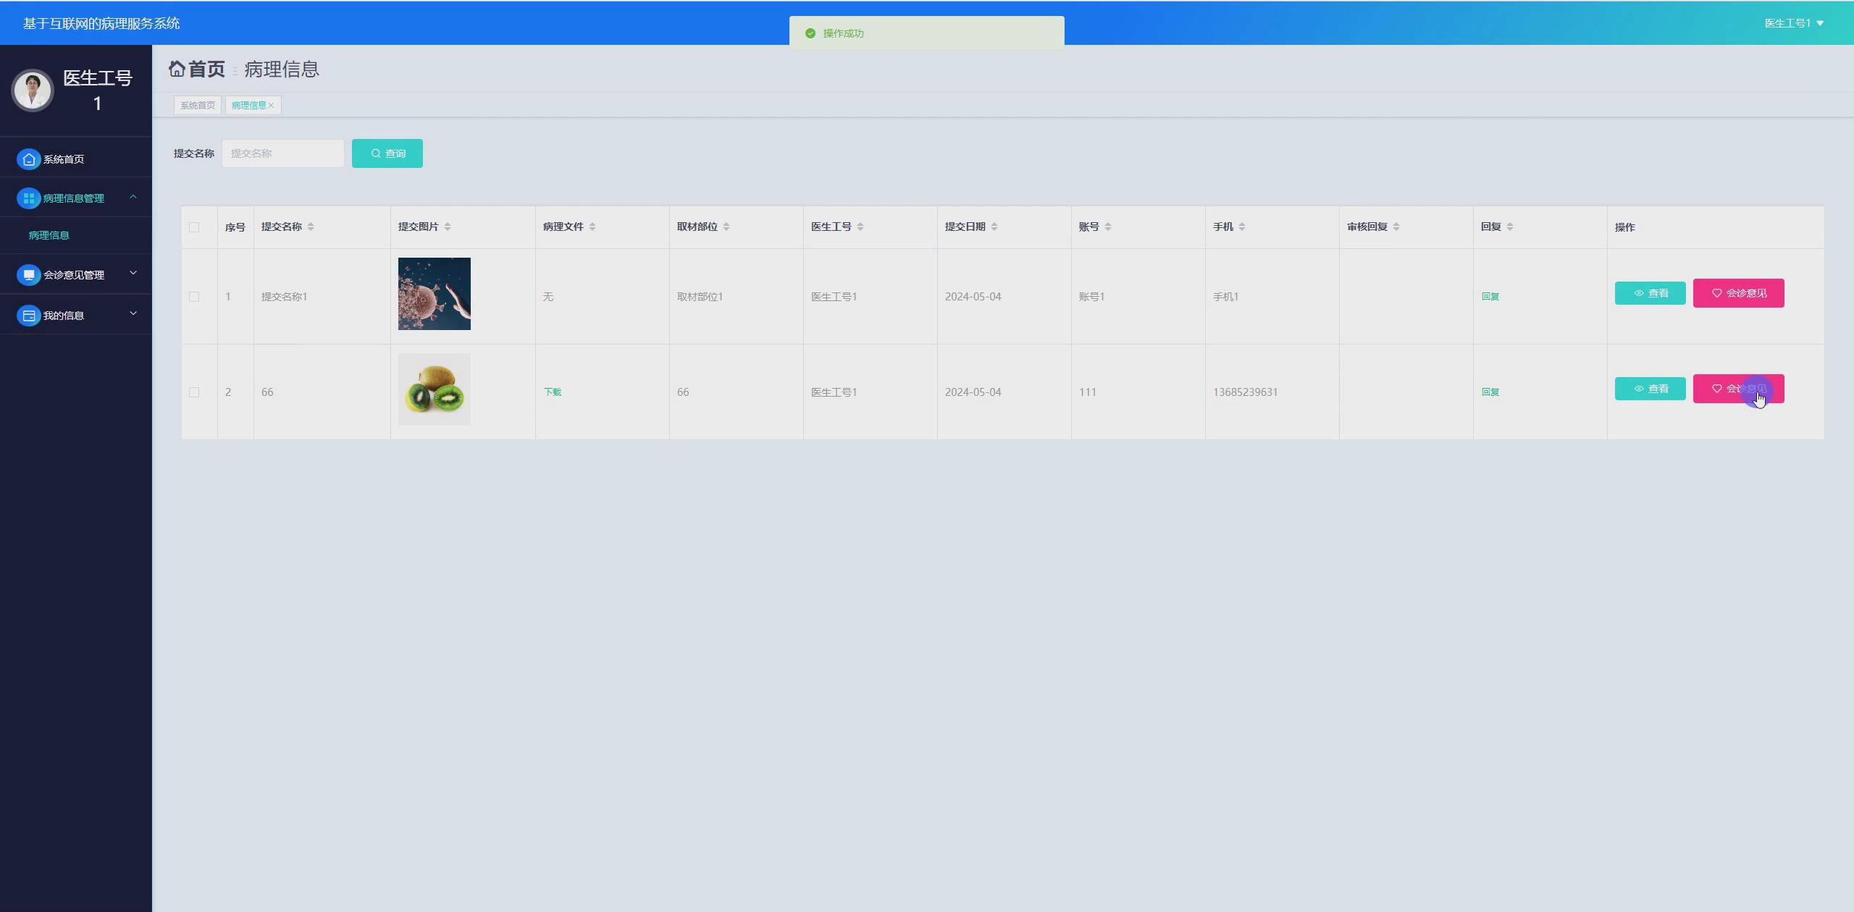
Task: Click the 系统首页 sidebar house icon
Action: (29, 159)
